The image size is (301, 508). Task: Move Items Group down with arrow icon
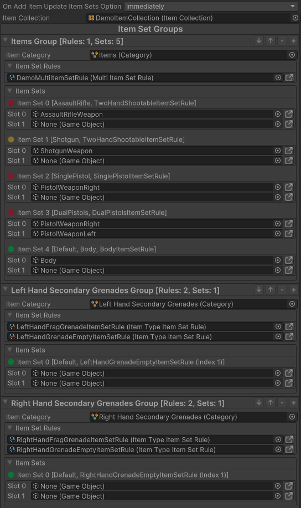click(258, 41)
